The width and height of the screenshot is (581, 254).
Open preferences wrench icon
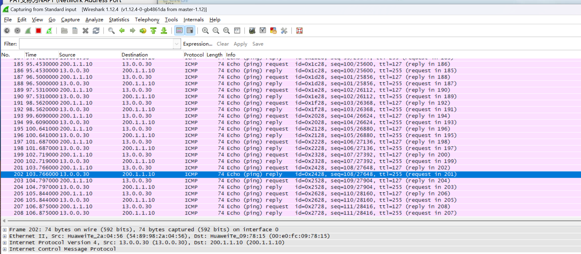(284, 31)
